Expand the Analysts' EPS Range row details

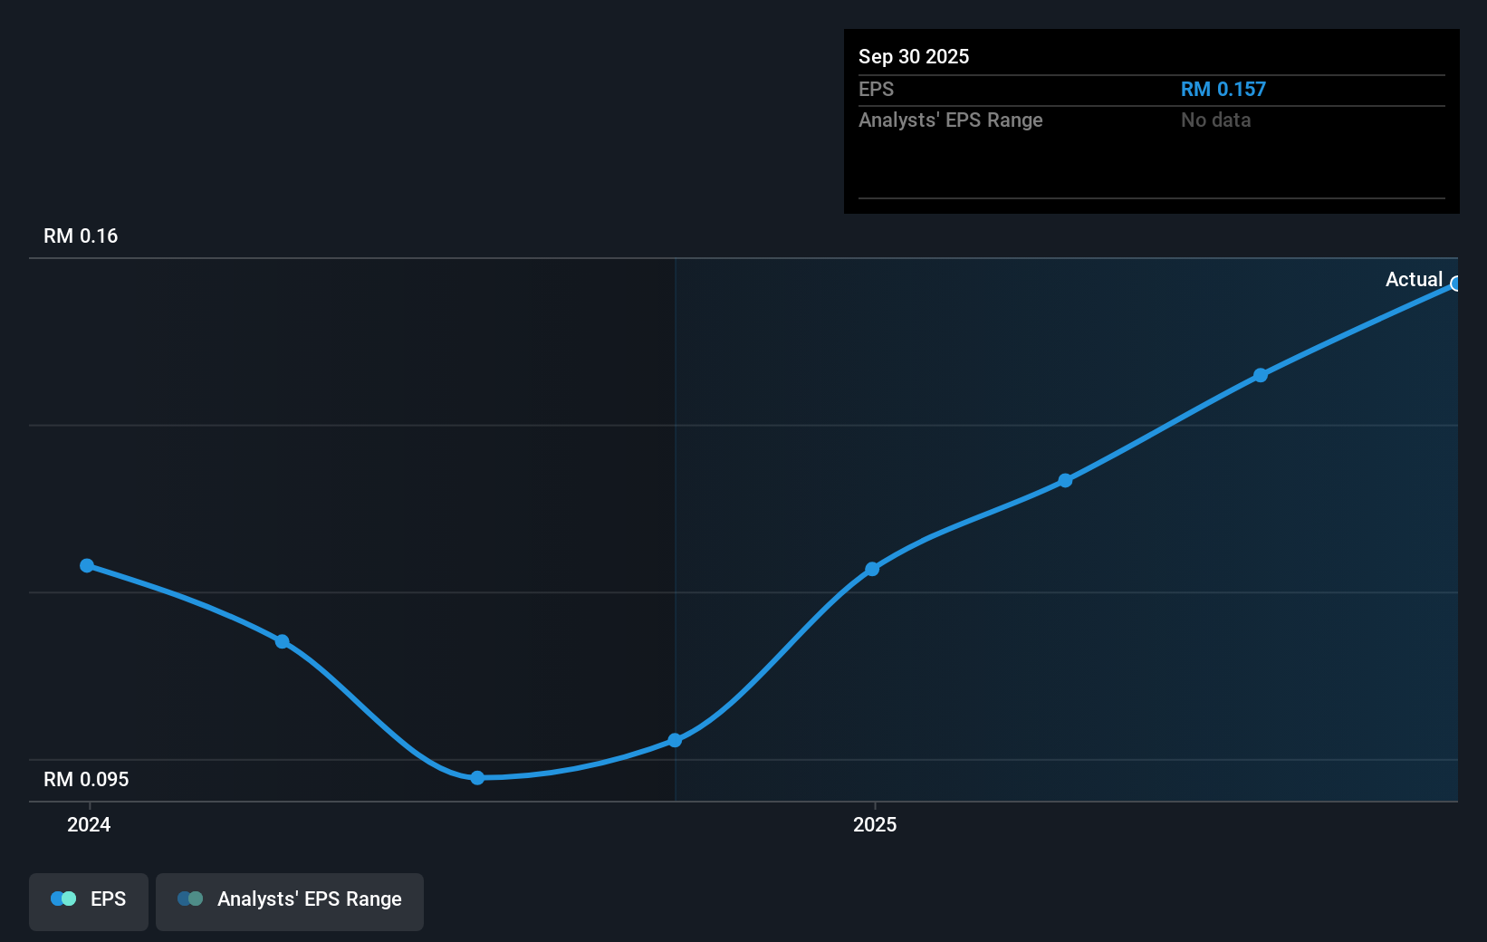951,120
